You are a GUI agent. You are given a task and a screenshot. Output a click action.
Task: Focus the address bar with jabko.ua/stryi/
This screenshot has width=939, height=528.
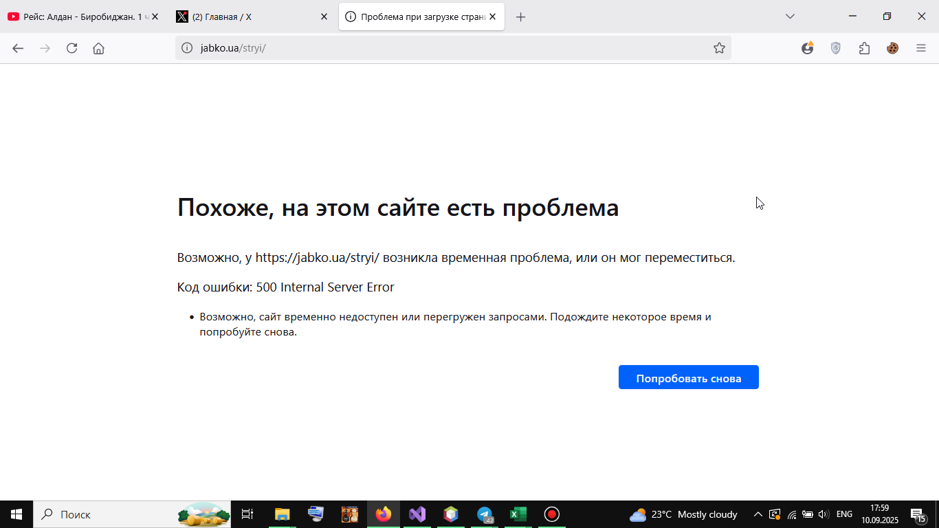coord(452,48)
